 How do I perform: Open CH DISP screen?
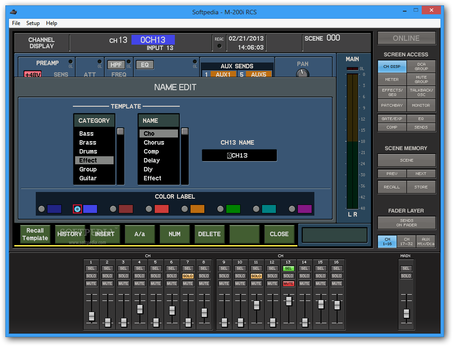coord(392,67)
